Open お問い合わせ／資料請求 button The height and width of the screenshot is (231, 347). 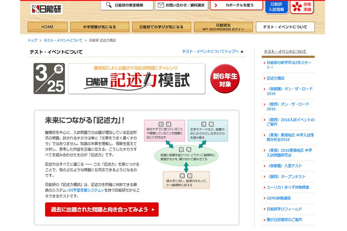click(182, 5)
